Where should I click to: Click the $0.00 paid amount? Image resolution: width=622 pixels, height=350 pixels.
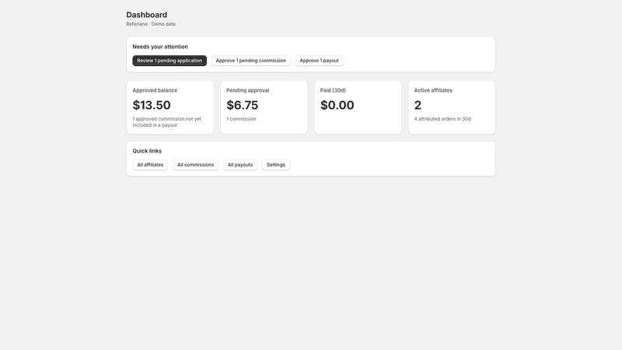pyautogui.click(x=337, y=105)
